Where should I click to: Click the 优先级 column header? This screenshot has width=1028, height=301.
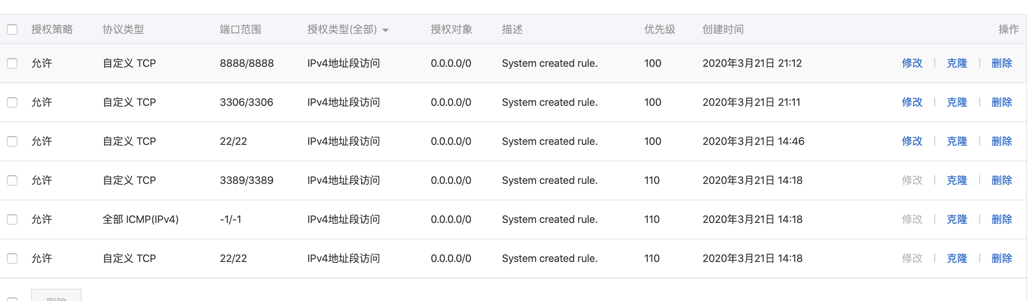click(x=659, y=29)
